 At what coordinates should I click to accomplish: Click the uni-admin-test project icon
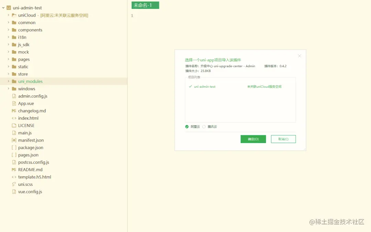coord(9,8)
